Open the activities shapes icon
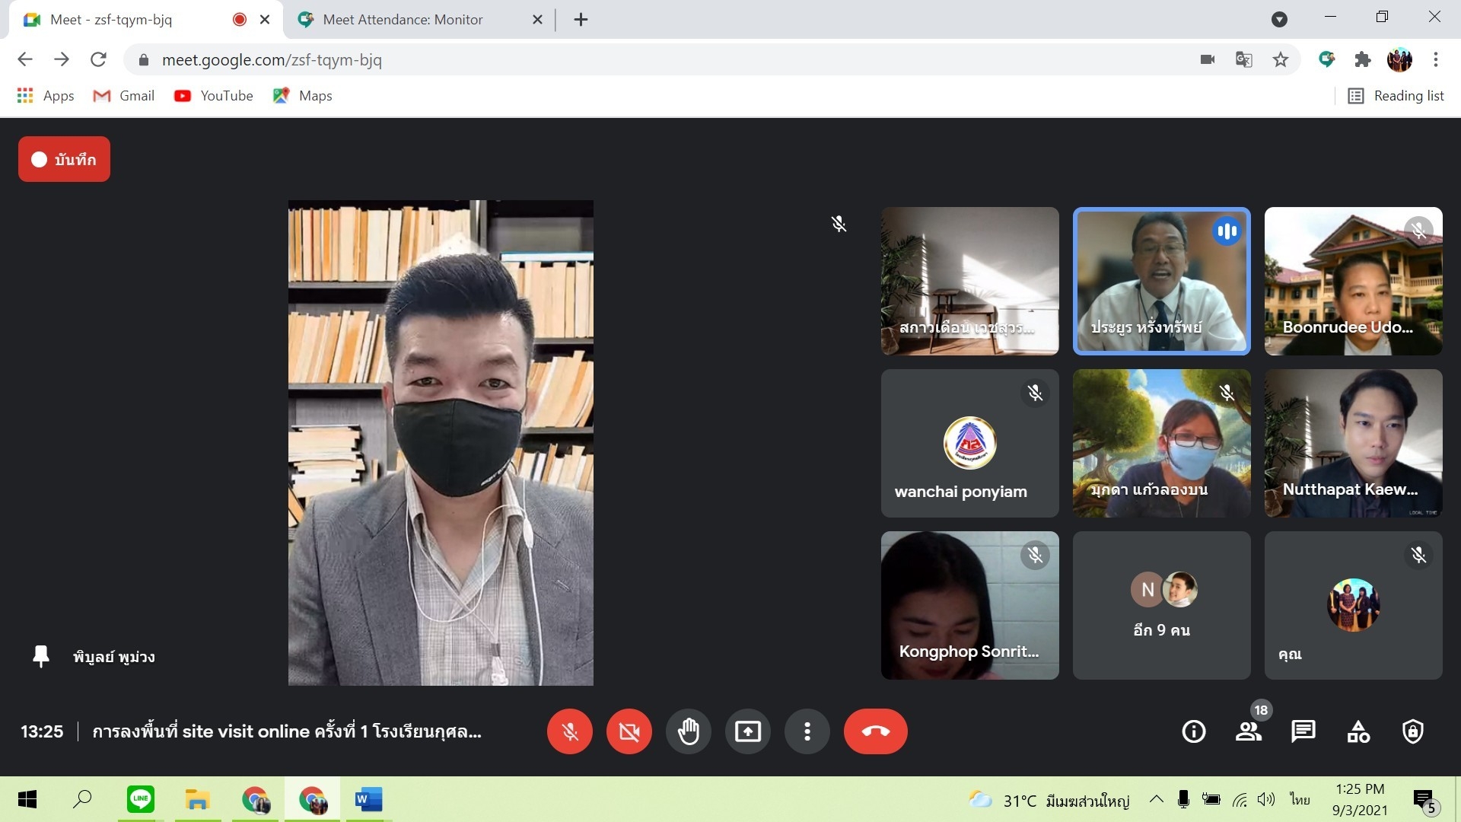Screen dimensions: 1461x822 tap(1358, 731)
